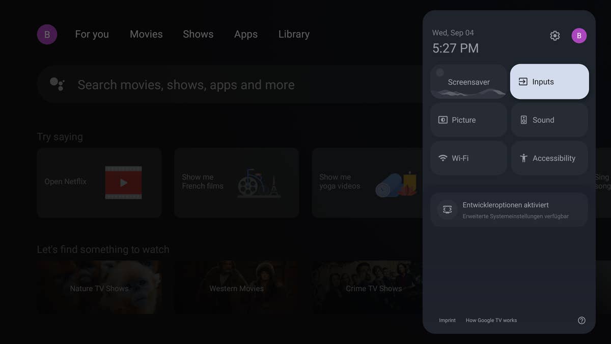The height and width of the screenshot is (344, 611).
Task: Open the settings gear icon
Action: pos(555,36)
